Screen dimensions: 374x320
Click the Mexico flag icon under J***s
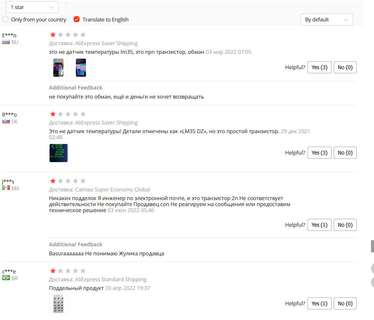(x=6, y=188)
